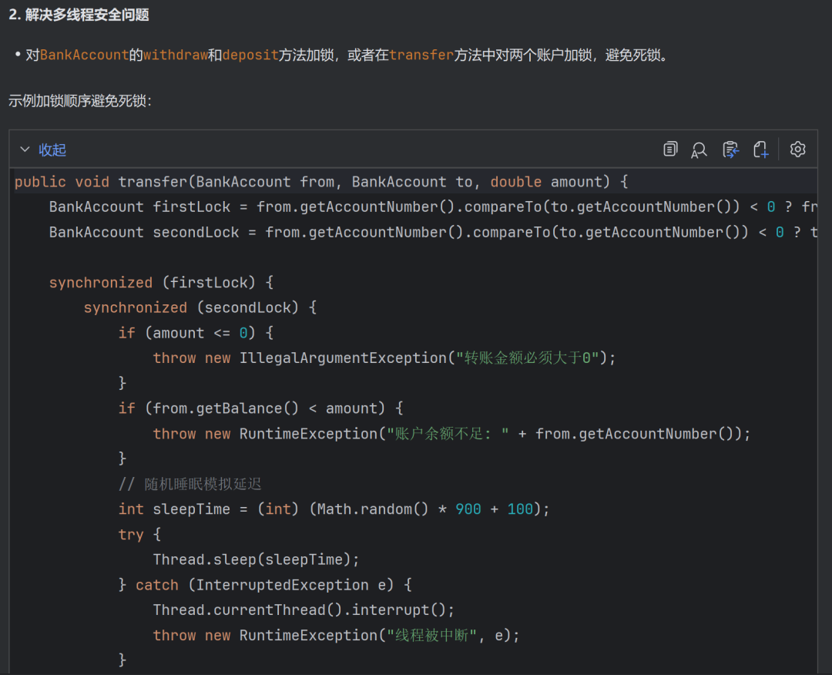Image resolution: width=832 pixels, height=675 pixels.
Task: Click the compare with clipboard icon
Action: pos(730,149)
